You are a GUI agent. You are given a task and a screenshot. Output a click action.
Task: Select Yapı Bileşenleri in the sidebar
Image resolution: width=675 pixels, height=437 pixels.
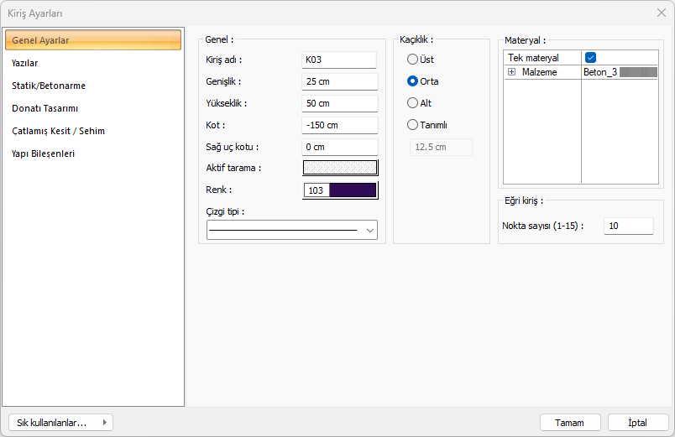click(43, 153)
